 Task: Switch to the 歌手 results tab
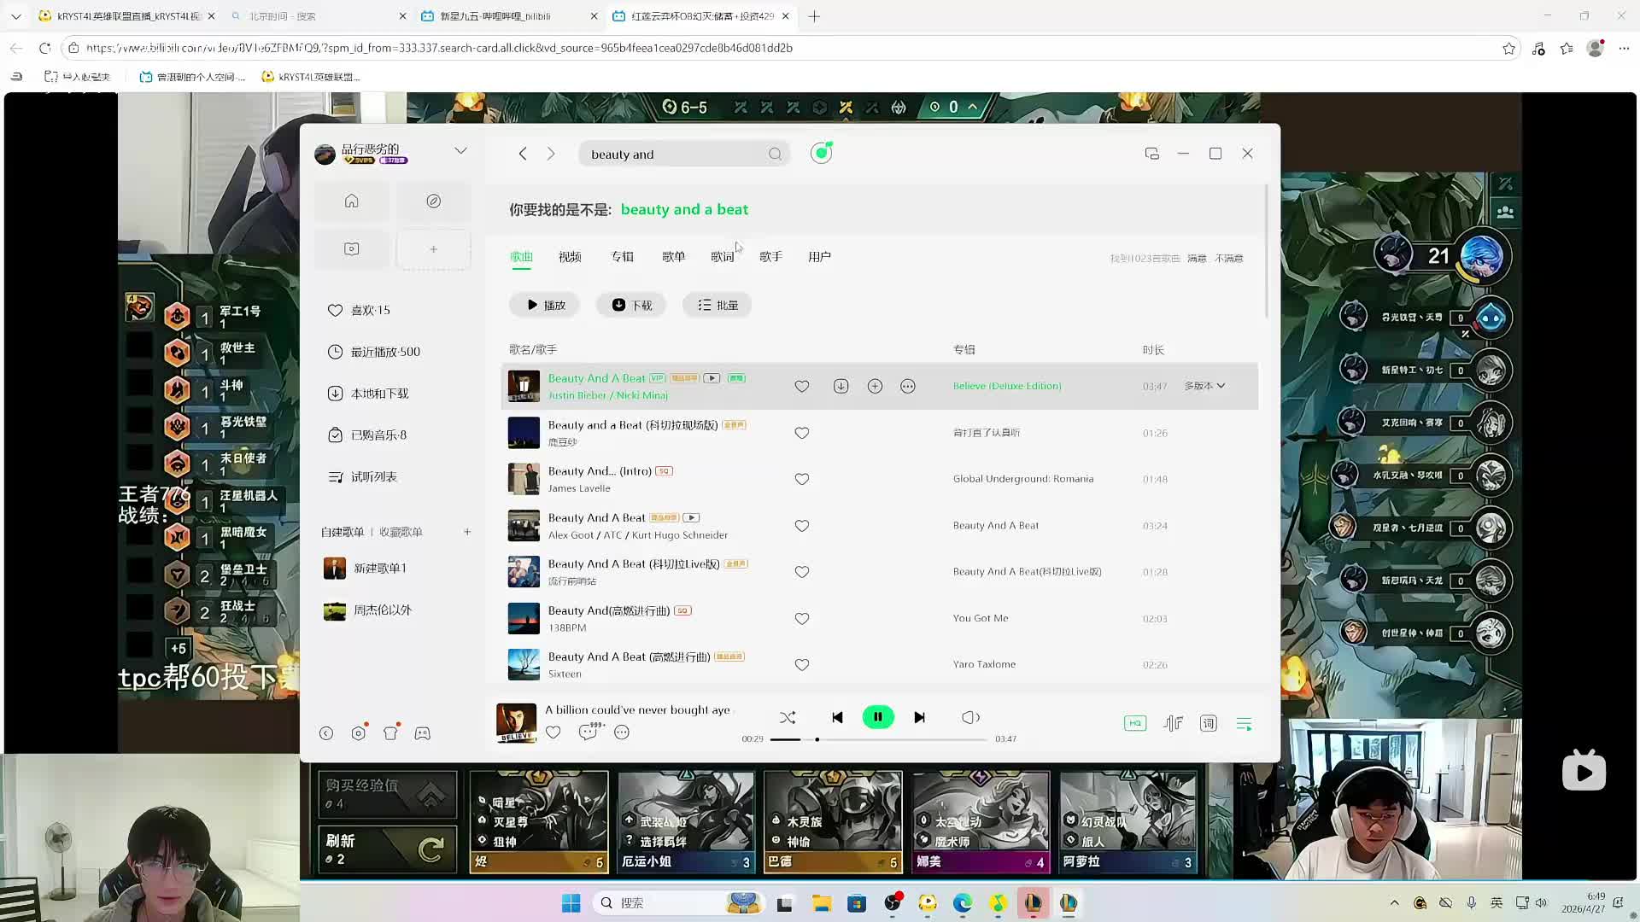[x=770, y=257]
